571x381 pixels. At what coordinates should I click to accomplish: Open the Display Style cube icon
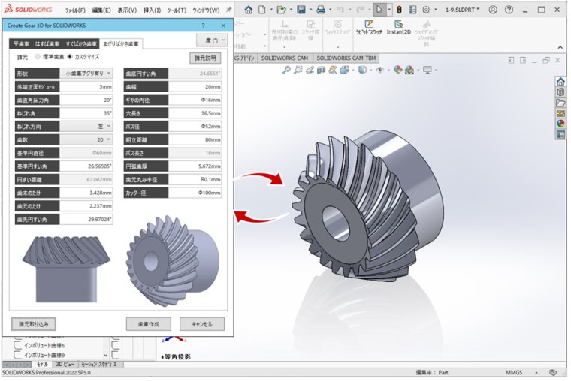pos(362,70)
